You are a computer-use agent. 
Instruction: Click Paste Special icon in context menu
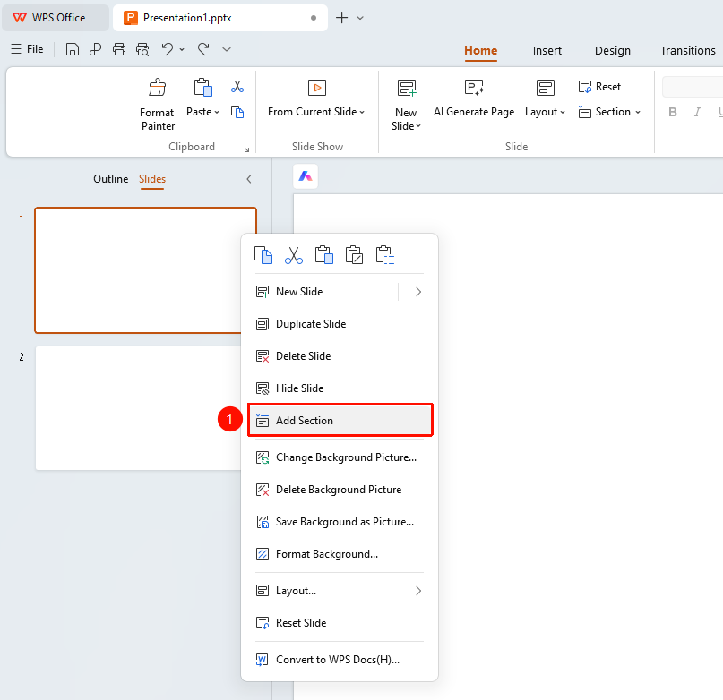tap(385, 255)
